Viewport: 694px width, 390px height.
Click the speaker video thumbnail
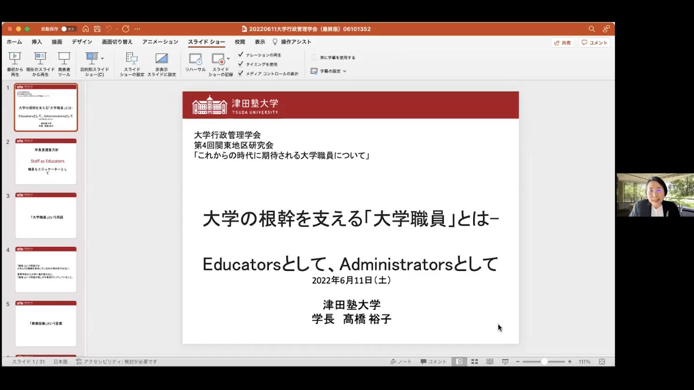point(655,195)
